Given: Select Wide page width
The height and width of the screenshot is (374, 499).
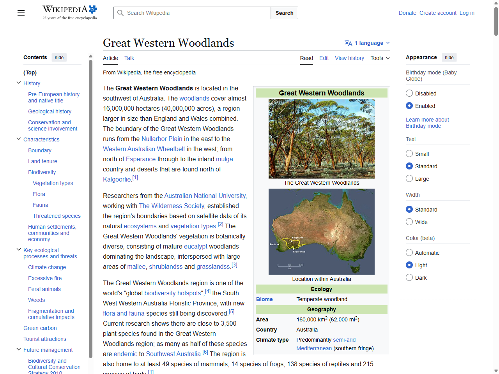Looking at the screenshot, I should click(x=409, y=222).
